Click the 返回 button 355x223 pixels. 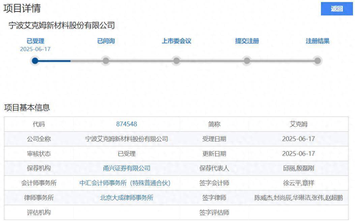pos(337,9)
